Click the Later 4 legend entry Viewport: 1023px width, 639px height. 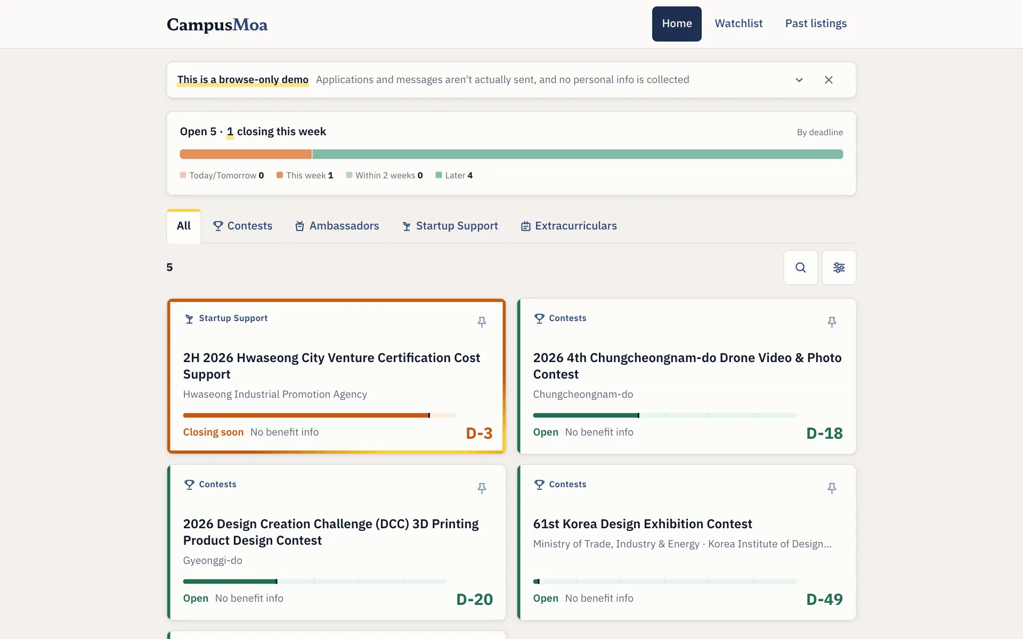[454, 175]
